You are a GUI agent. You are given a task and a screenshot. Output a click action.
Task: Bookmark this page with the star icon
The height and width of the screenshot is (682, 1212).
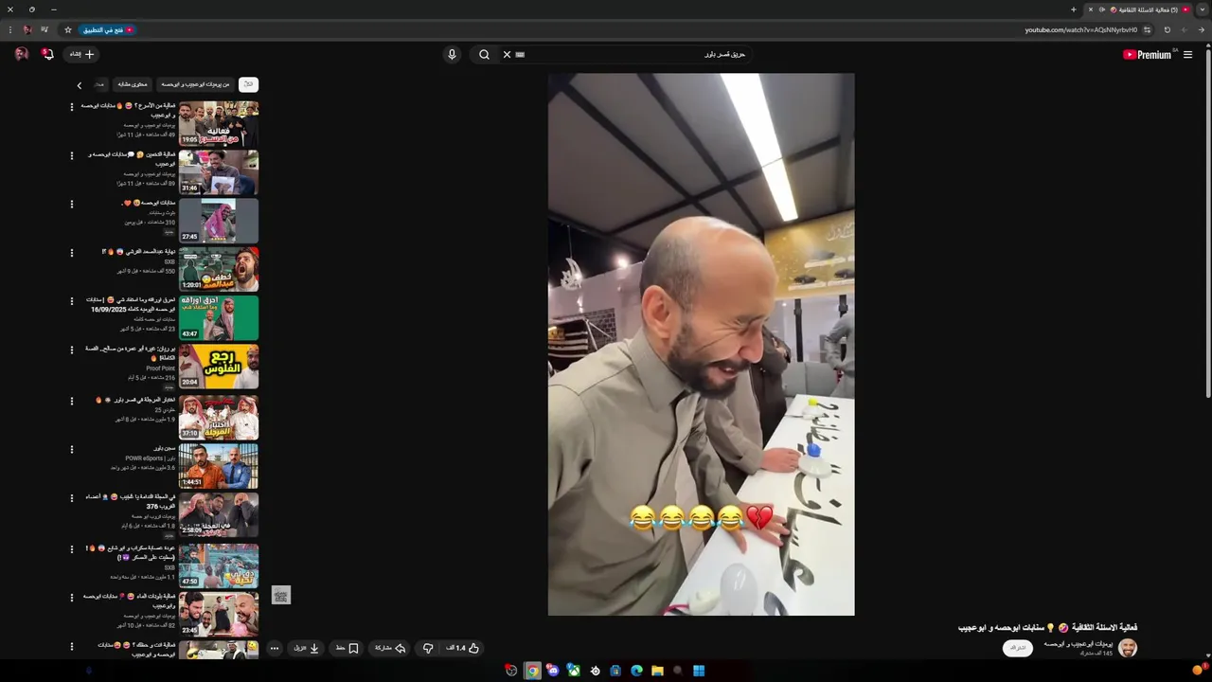click(x=68, y=30)
